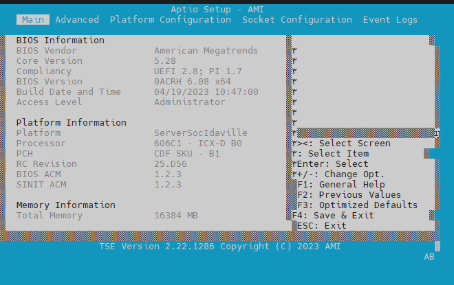Go to the Socket Configuration tab
This screenshot has width=454, height=285.
296,20
